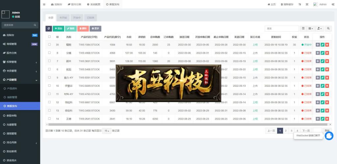The width and height of the screenshot is (337, 164).
Task: Open the blue chat bubble icon
Action: (329, 136)
